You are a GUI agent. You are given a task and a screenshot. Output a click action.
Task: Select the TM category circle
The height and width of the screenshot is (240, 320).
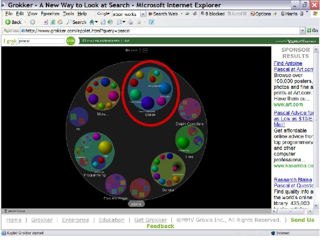[79, 117]
